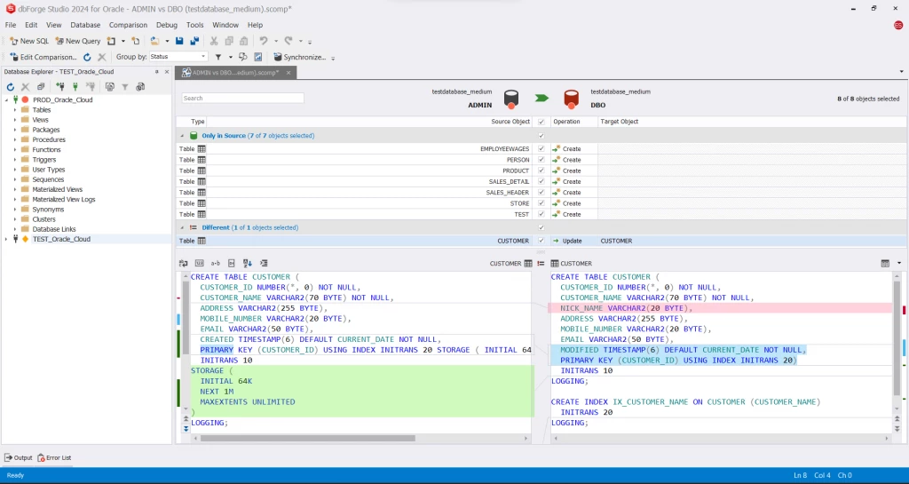Open the Database menu
909x484 pixels.
pos(85,25)
